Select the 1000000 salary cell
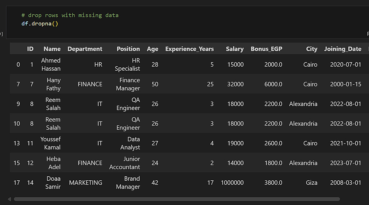Screen dimensions: 369x205 click(x=232, y=183)
